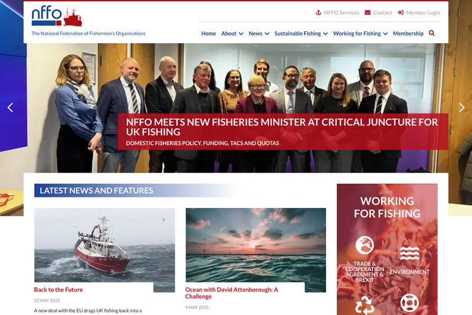Select the waves Environment icon
Screen dimensions: 472x315
[x=409, y=253]
